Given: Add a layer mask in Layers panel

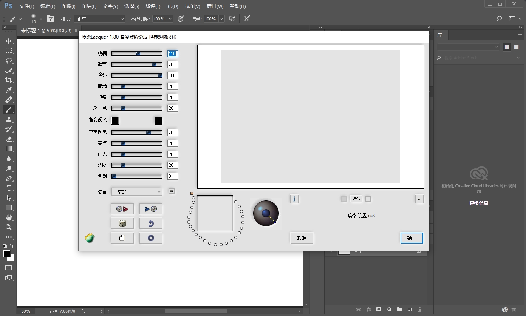Looking at the screenshot, I should (379, 310).
